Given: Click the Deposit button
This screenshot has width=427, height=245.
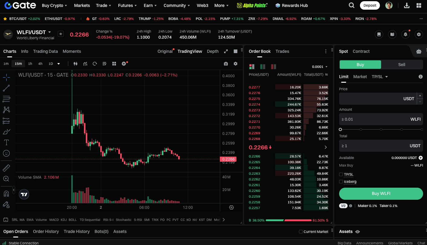Looking at the screenshot, I should (370, 5).
